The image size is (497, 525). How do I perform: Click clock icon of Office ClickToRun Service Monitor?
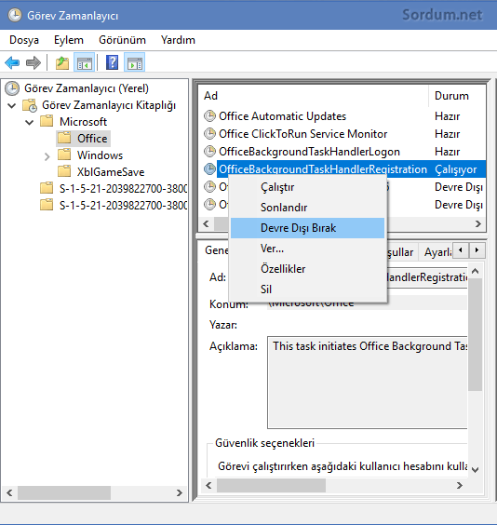[209, 134]
